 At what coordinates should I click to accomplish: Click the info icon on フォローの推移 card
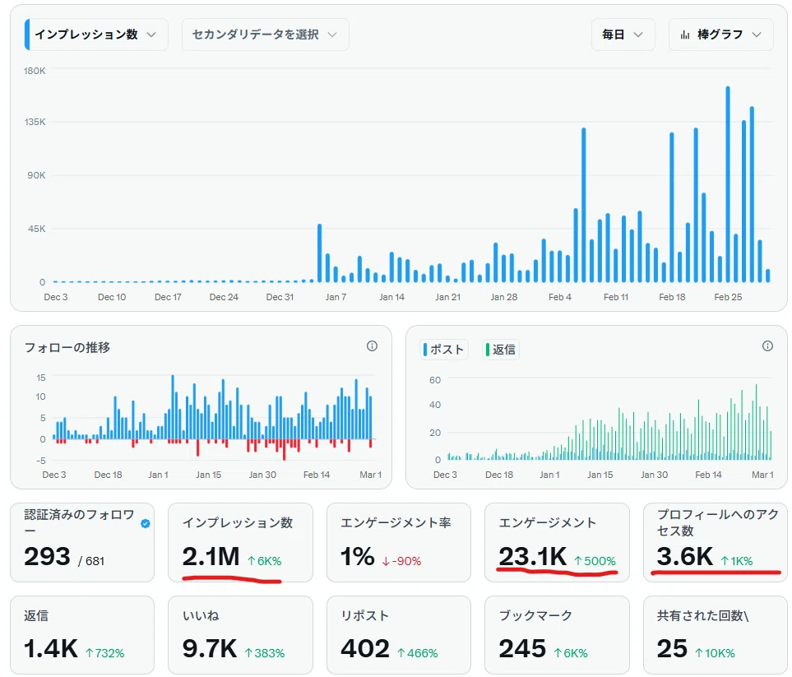[373, 346]
